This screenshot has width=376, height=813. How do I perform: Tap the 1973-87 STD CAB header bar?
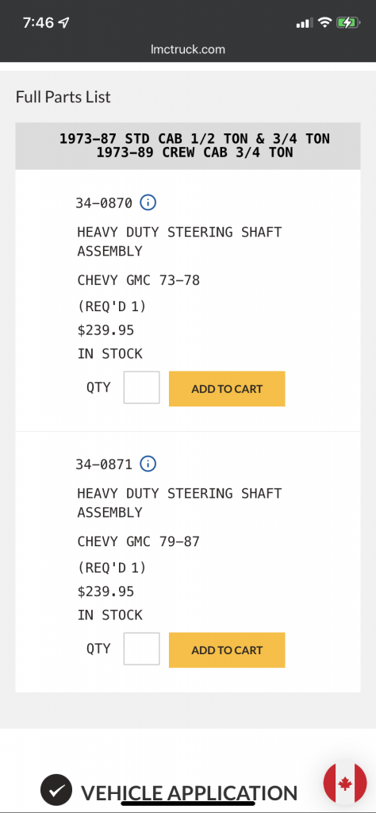[x=188, y=146]
